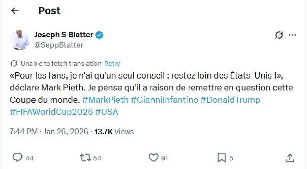This screenshot has width=307, height=169.
Task: Click the blue verified badge
Action: pos(100,35)
